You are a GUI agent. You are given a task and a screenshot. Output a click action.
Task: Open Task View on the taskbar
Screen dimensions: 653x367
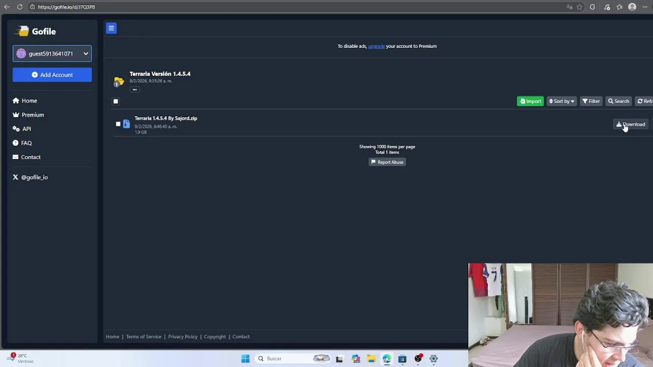point(339,359)
